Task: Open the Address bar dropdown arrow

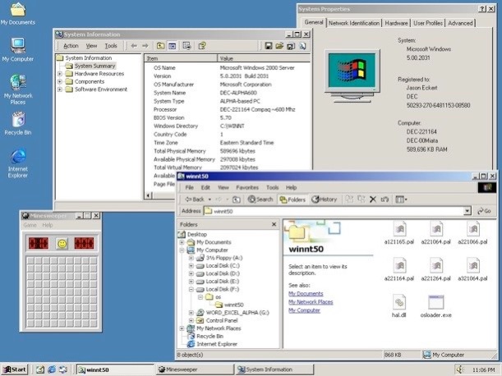Action: [x=467, y=211]
